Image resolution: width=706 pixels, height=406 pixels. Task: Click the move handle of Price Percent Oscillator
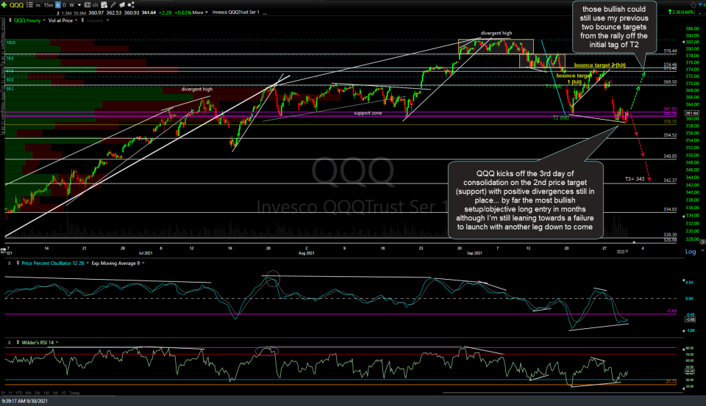pyautogui.click(x=18, y=263)
